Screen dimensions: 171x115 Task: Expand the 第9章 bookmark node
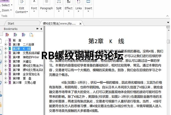coord(5,78)
